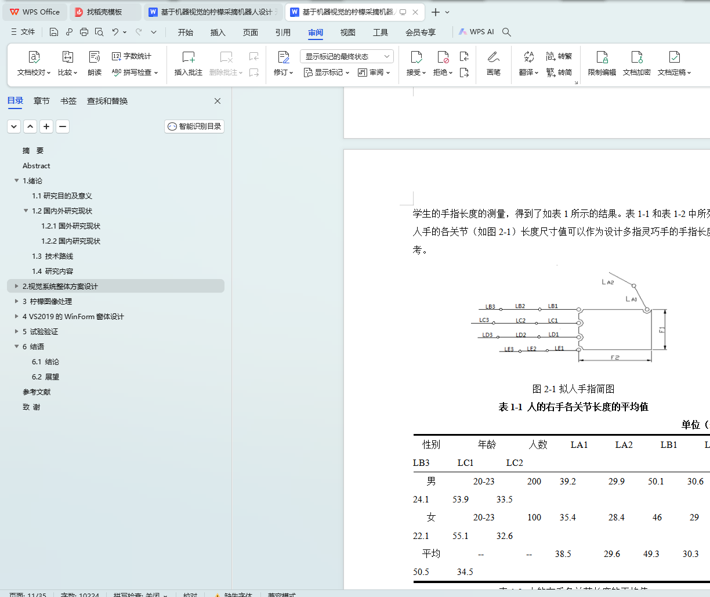Click the 修订 track changes icon
Image resolution: width=710 pixels, height=597 pixels.
click(284, 57)
